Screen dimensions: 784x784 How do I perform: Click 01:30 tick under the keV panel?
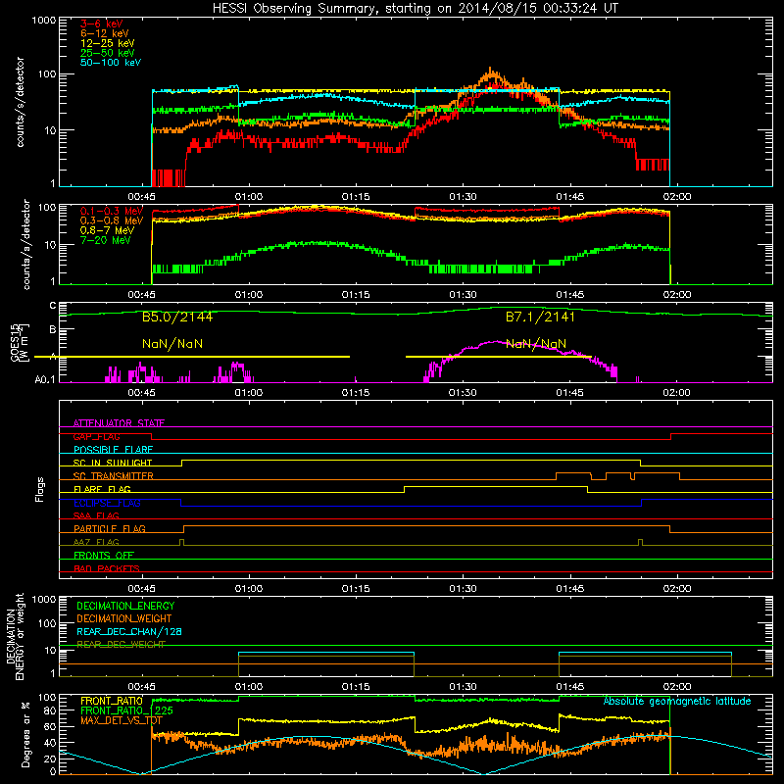pos(463,197)
